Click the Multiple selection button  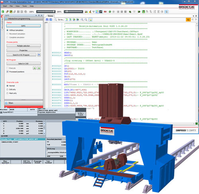pyautogui.click(x=23, y=46)
